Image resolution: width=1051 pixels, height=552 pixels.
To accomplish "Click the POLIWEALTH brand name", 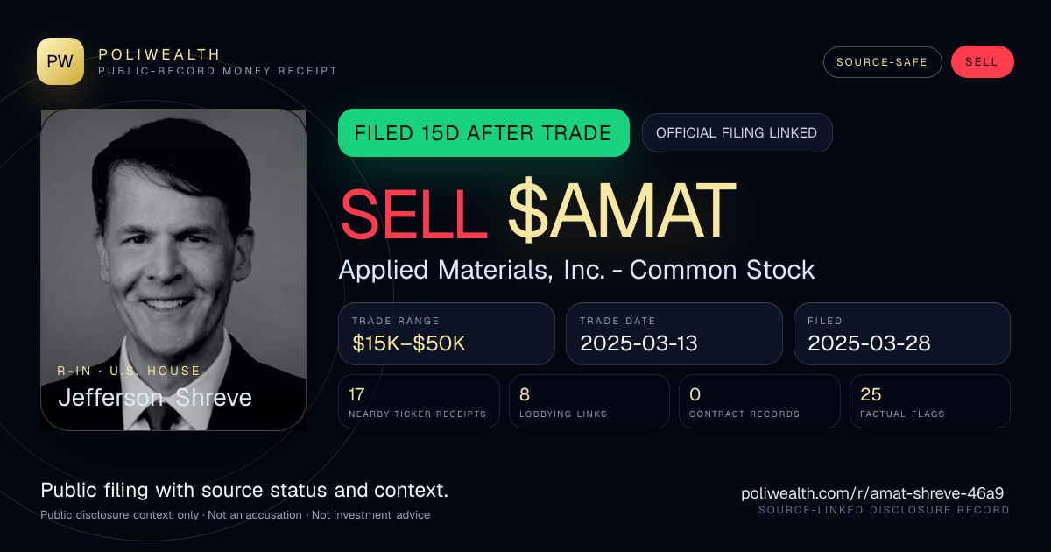I will tap(159, 54).
